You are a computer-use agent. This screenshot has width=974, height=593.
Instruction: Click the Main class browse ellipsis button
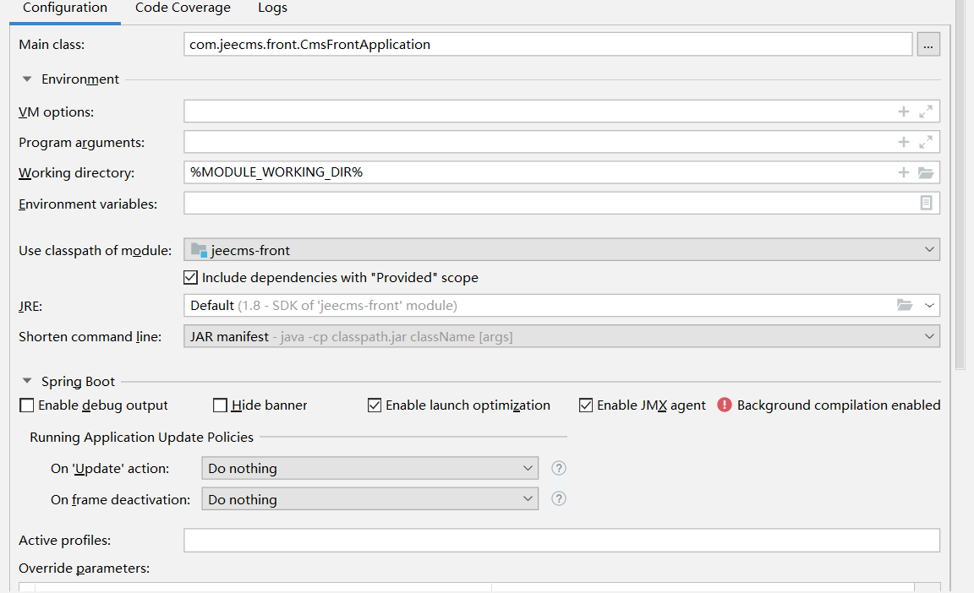[x=927, y=45]
